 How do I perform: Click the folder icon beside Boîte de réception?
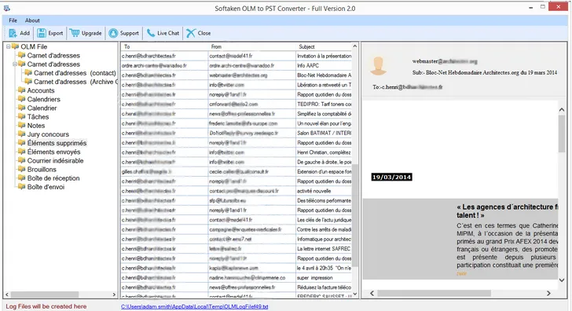point(21,177)
